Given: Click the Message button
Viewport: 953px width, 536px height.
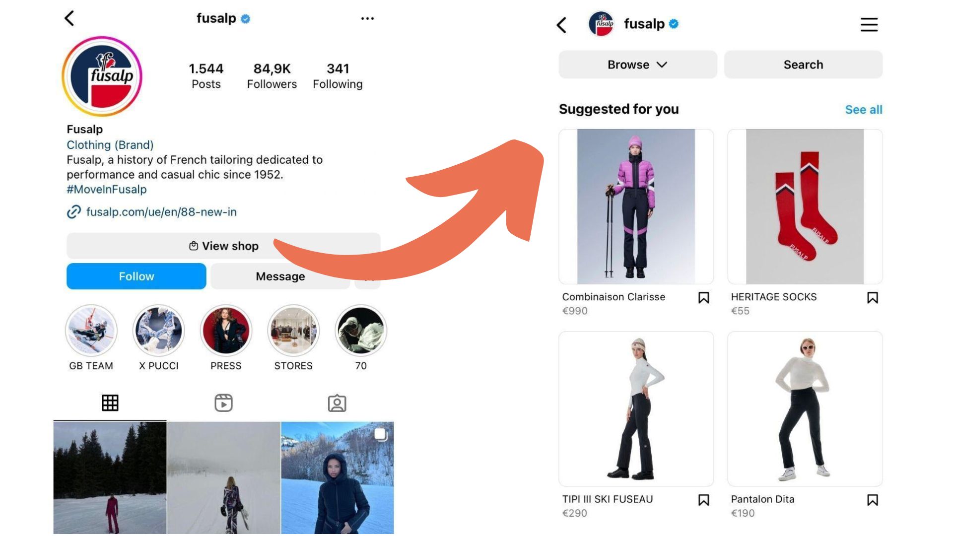Looking at the screenshot, I should [x=280, y=275].
